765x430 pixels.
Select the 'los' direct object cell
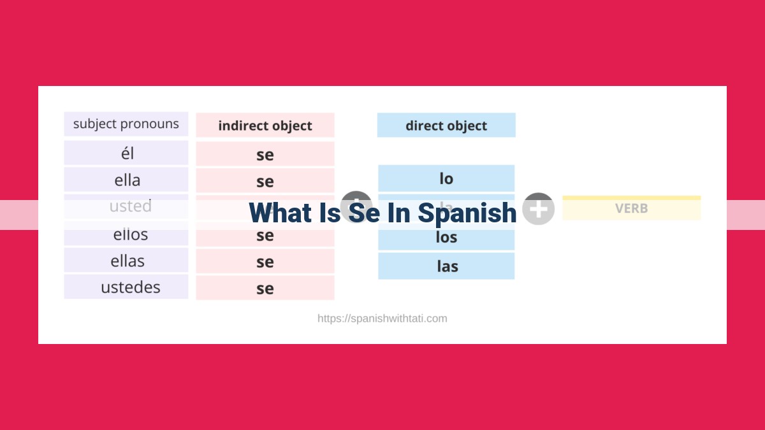point(446,237)
